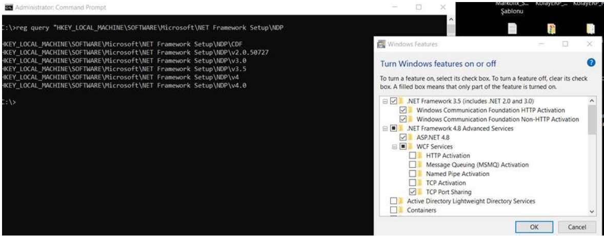
Task: Open Windows Features help icon
Action: click(591, 63)
